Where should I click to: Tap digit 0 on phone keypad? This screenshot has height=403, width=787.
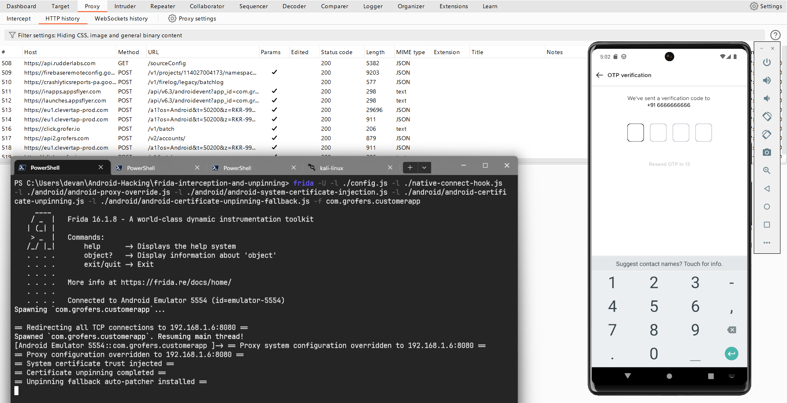click(654, 353)
